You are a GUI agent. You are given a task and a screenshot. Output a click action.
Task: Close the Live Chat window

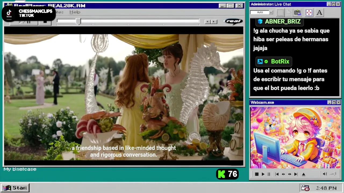[338, 4]
